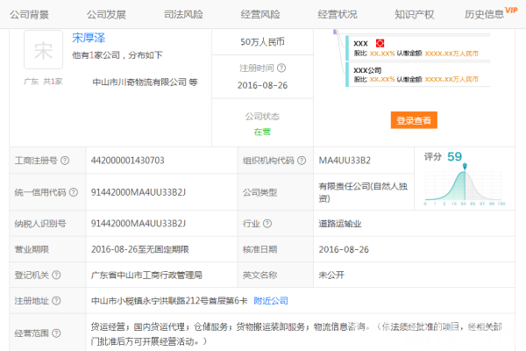Select the 历史信息 VIP tab
This screenshot has height=351, width=526.
pyautogui.click(x=487, y=14)
